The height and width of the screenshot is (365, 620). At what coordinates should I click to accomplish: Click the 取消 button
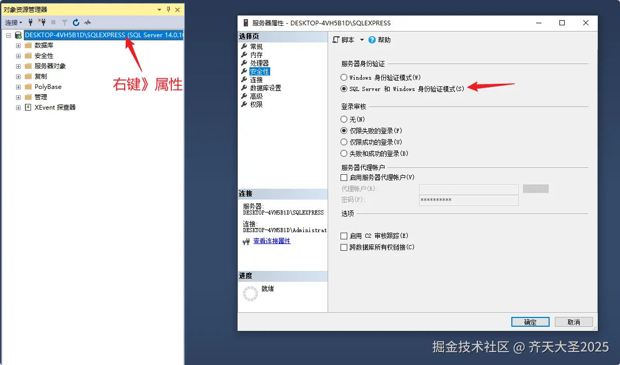tap(574, 322)
